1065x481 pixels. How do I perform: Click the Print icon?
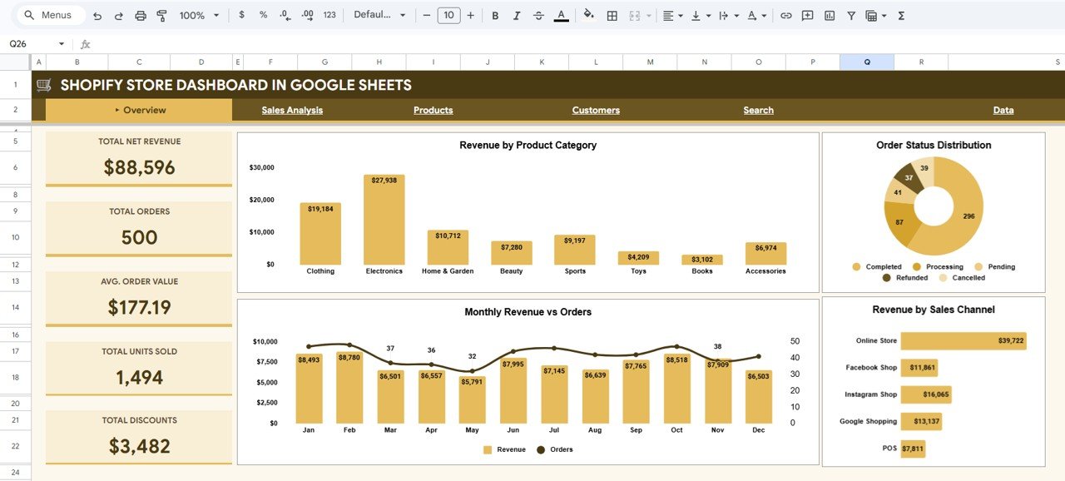139,14
